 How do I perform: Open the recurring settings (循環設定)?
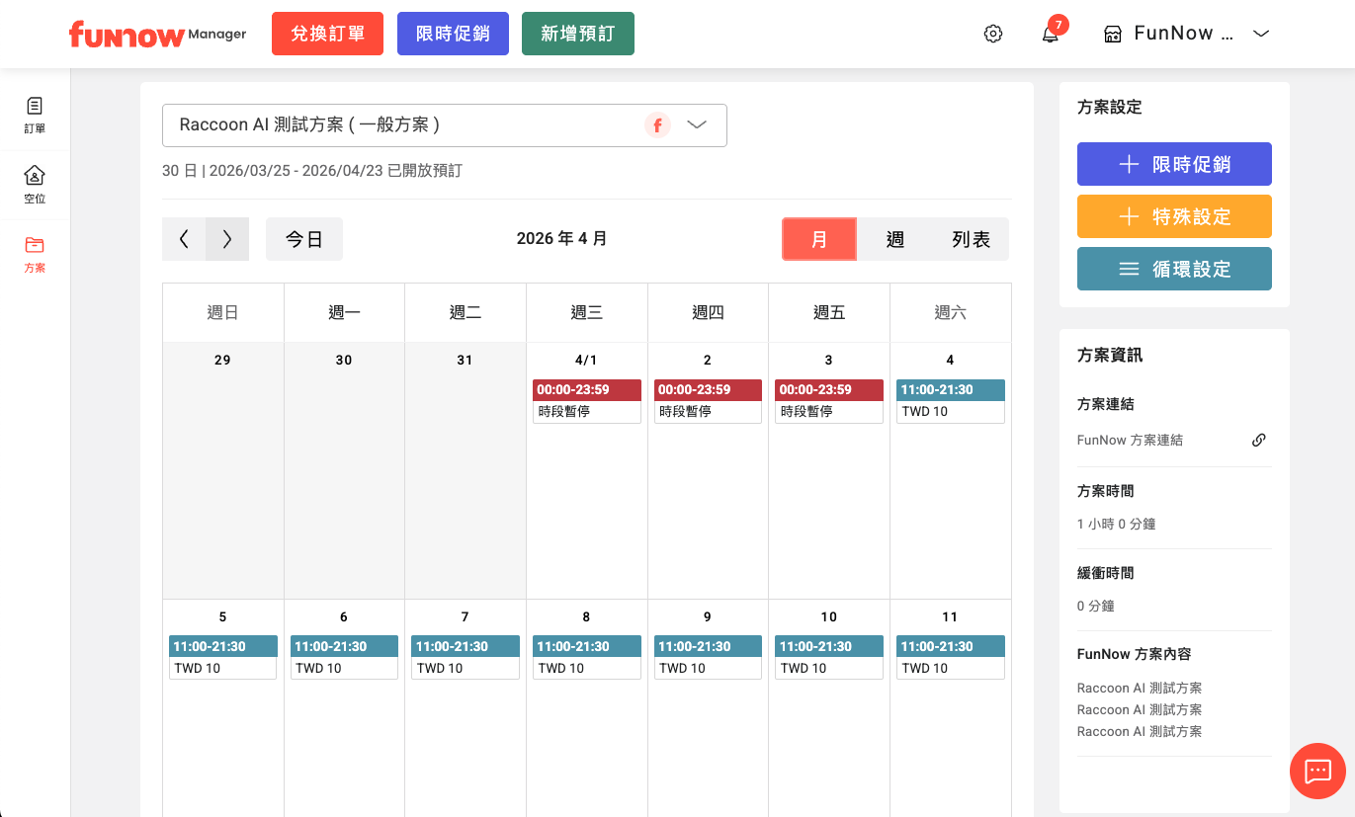[x=1174, y=269]
